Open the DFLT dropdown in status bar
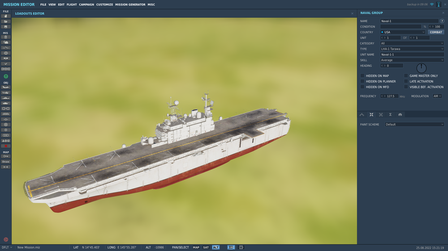Viewport: 448px width, 251px height. pyautogui.click(x=7, y=247)
